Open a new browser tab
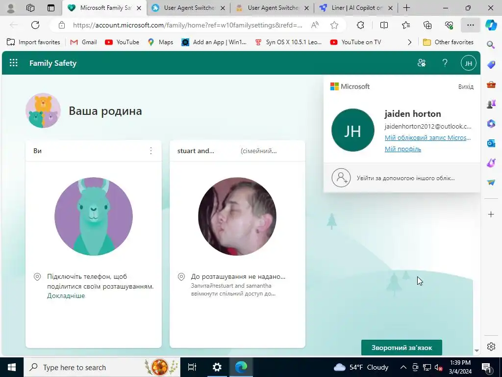Viewport: 502px width, 377px height. [406, 8]
